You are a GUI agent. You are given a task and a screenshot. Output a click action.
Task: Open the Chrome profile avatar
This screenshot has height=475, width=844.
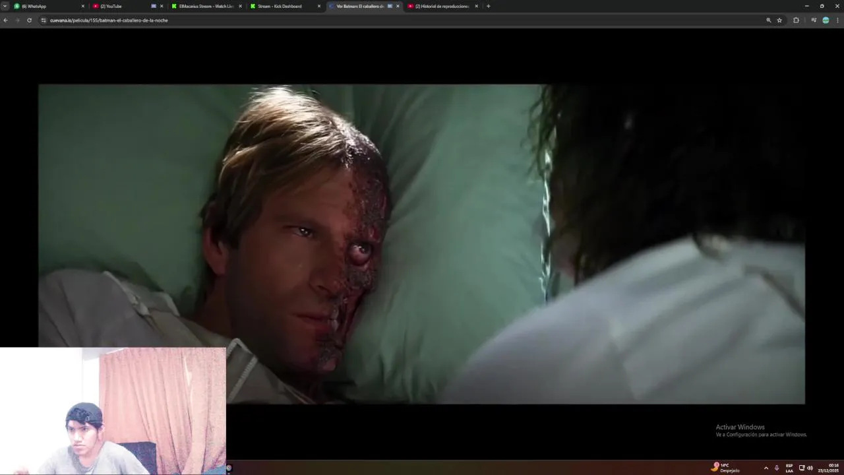pyautogui.click(x=826, y=20)
